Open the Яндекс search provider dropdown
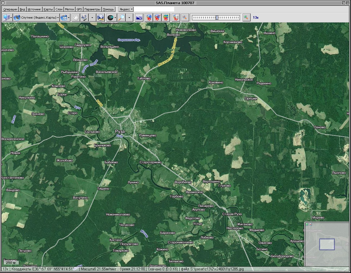 click(x=126, y=9)
